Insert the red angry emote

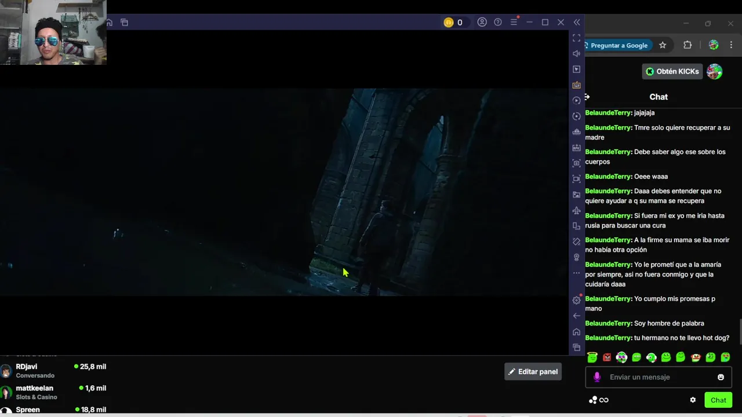(607, 357)
